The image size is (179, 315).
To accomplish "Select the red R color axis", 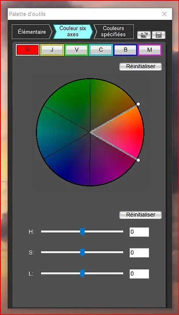I will (28, 50).
